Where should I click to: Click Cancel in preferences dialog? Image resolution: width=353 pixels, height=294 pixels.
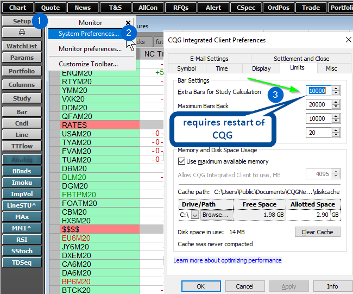(x=245, y=286)
